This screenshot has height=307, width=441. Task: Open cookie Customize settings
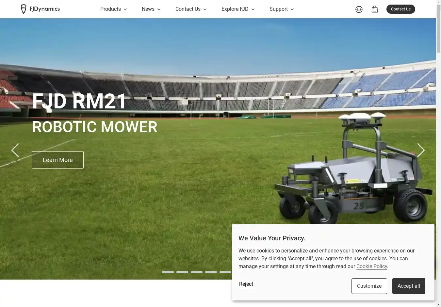[369, 286]
